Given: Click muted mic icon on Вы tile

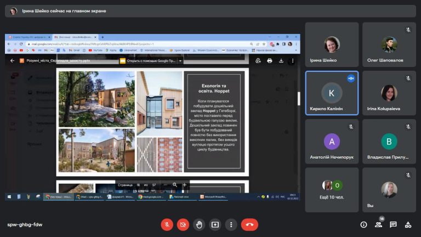Looking at the screenshot, I should tap(408, 175).
